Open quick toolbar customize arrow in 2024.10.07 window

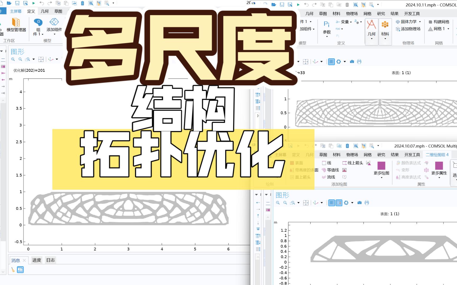(x=378, y=146)
